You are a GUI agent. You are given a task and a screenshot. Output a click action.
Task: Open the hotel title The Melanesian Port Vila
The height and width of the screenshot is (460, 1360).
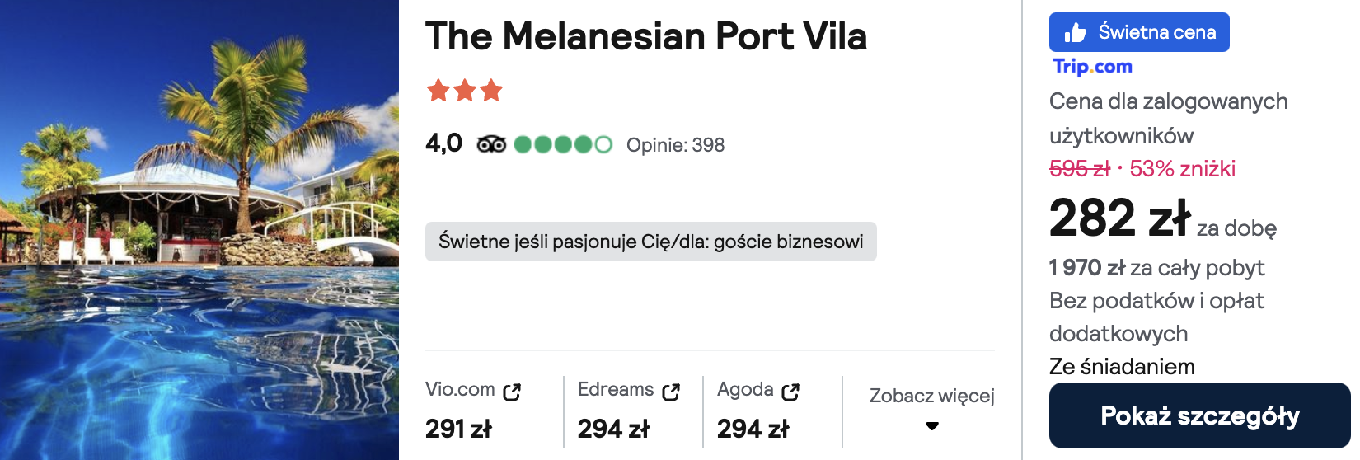[x=646, y=36]
